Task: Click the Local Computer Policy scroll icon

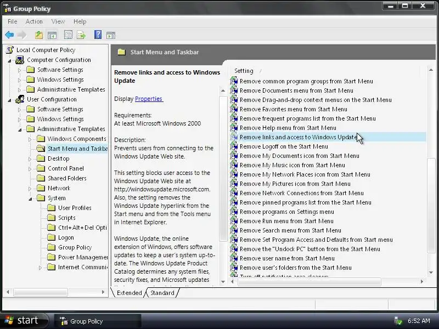Action: (x=10, y=50)
